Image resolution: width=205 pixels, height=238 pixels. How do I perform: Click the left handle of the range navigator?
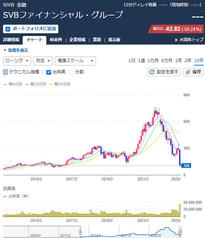pos(81,232)
